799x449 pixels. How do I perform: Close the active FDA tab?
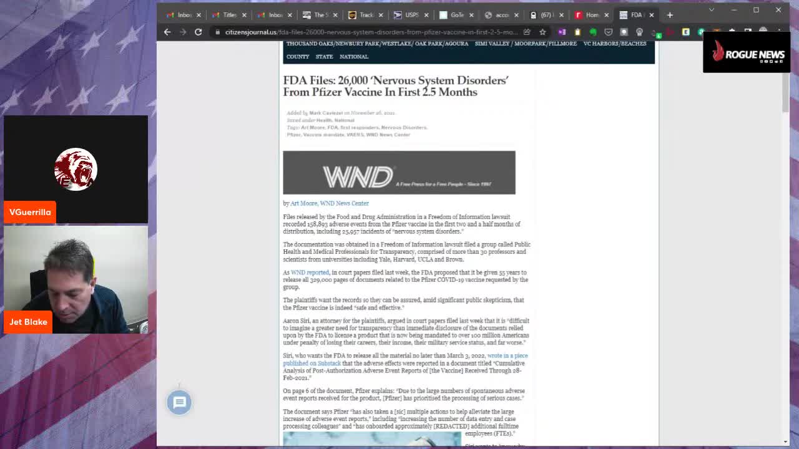coord(651,15)
